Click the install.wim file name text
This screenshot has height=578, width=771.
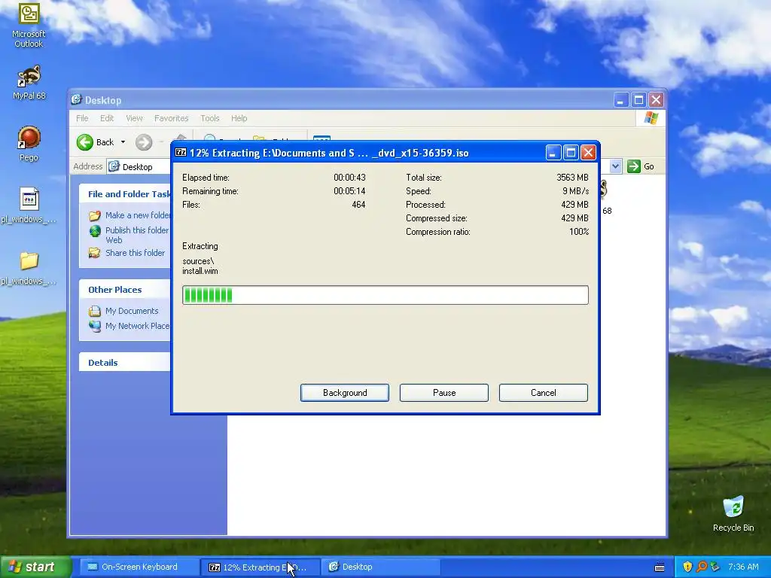point(200,271)
